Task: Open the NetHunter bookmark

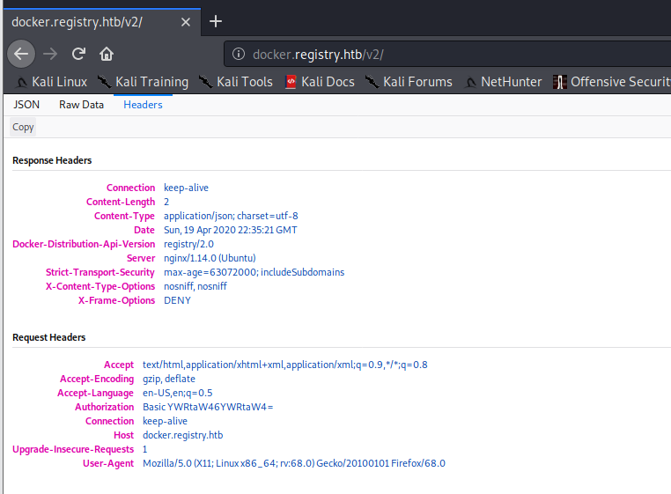Action: point(502,82)
